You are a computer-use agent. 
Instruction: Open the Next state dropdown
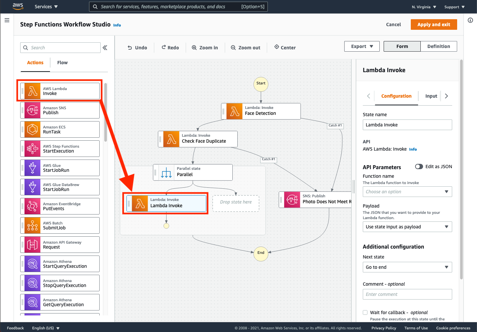[407, 267]
